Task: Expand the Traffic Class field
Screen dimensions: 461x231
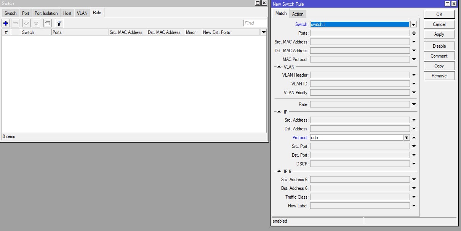Action: click(x=414, y=197)
